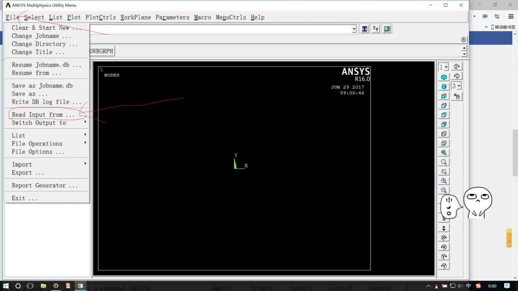
Task: Open the Select menu
Action: coord(34,17)
